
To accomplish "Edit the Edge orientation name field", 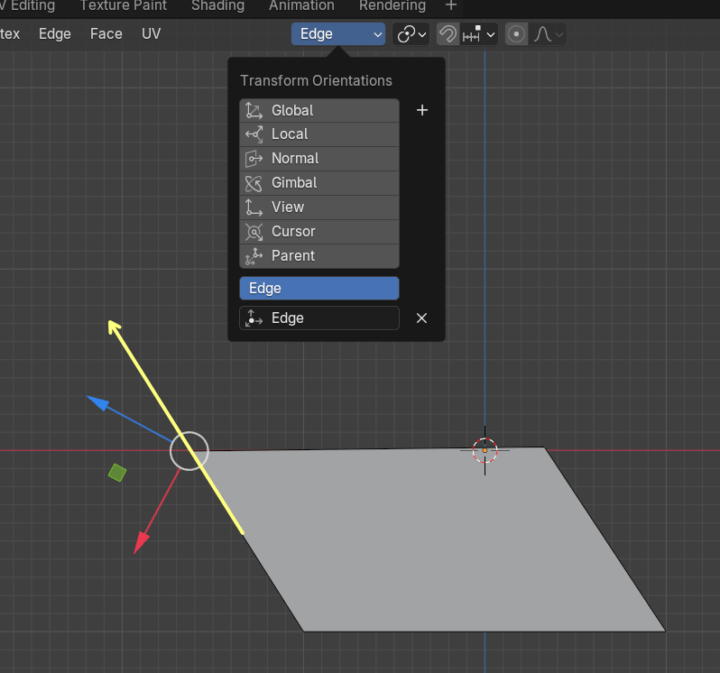I will (319, 318).
